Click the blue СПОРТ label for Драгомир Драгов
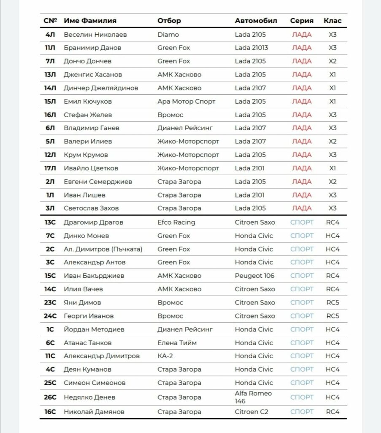The width and height of the screenshot is (381, 433). (x=302, y=222)
